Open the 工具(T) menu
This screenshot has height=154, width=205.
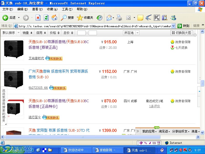tap(67, 9)
